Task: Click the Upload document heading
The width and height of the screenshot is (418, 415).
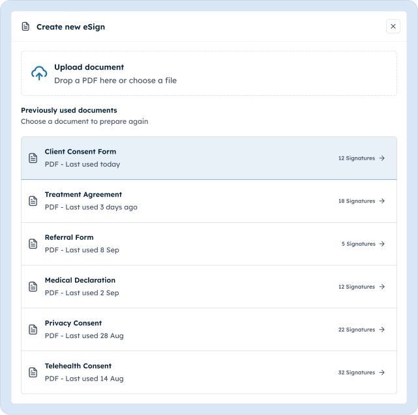Action: [89, 67]
